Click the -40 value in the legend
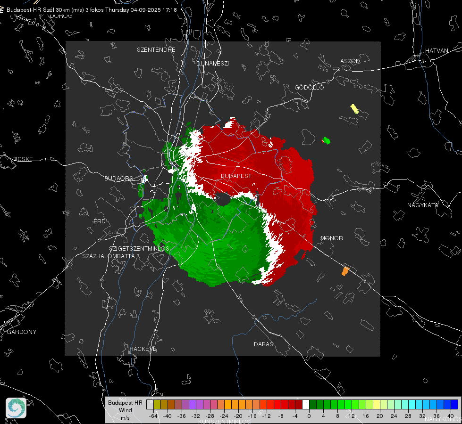Screen dimensions: 462x424 click(x=167, y=416)
